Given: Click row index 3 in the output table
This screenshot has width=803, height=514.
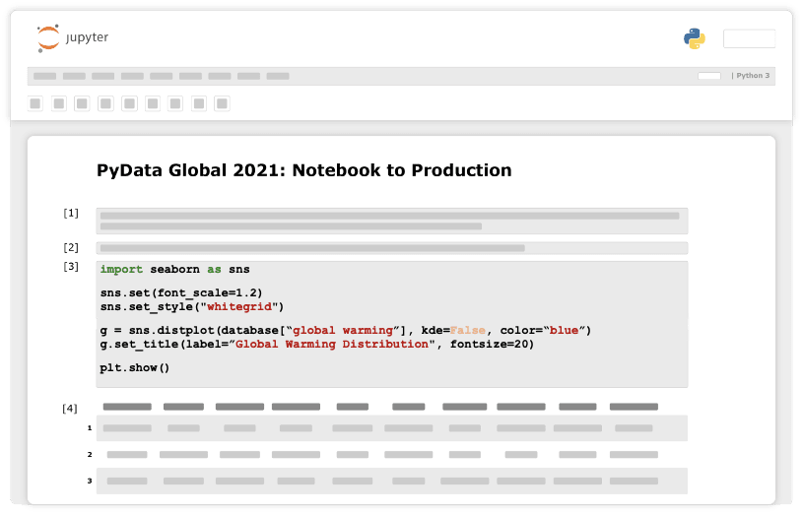Looking at the screenshot, I should tap(90, 482).
